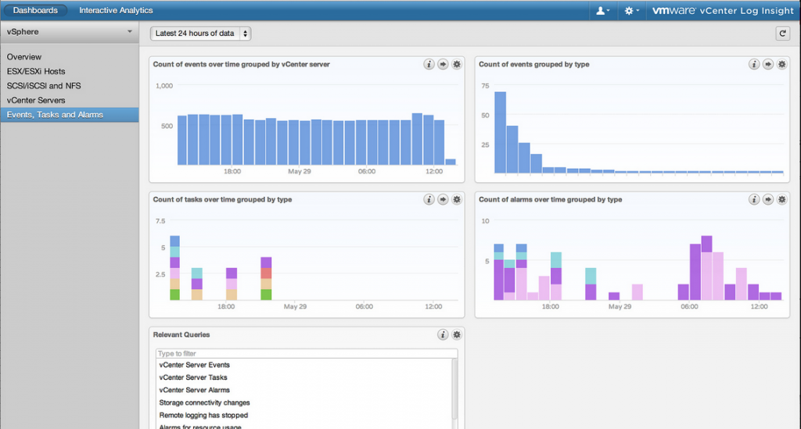This screenshot has width=801, height=429.
Task: Click the tallest bar in events by type chart
Action: (500, 133)
